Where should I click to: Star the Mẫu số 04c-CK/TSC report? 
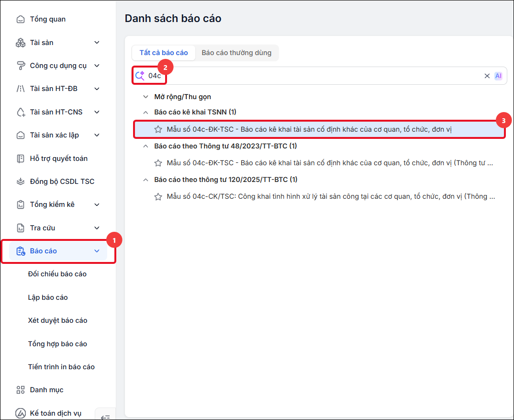click(x=158, y=196)
